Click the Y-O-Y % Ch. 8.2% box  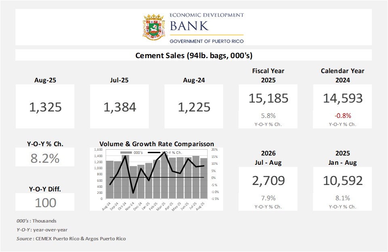45,158
